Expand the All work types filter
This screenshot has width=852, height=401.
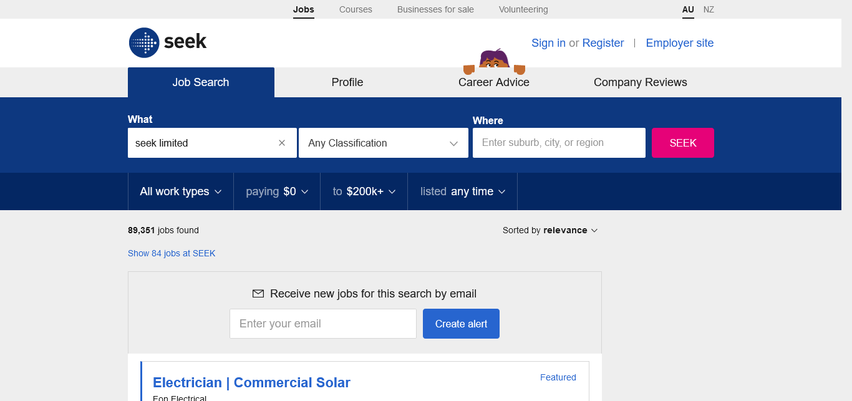click(x=180, y=191)
